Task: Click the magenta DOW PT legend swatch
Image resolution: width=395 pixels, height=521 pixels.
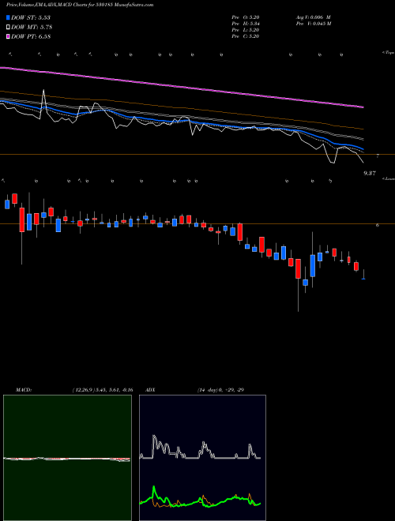Action: pyautogui.click(x=8, y=37)
